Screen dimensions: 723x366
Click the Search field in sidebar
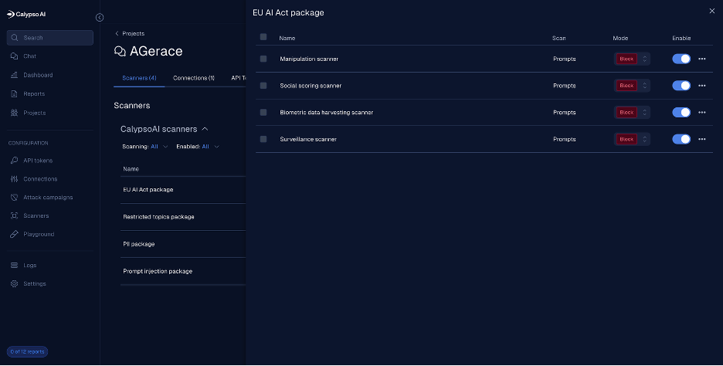pos(49,38)
